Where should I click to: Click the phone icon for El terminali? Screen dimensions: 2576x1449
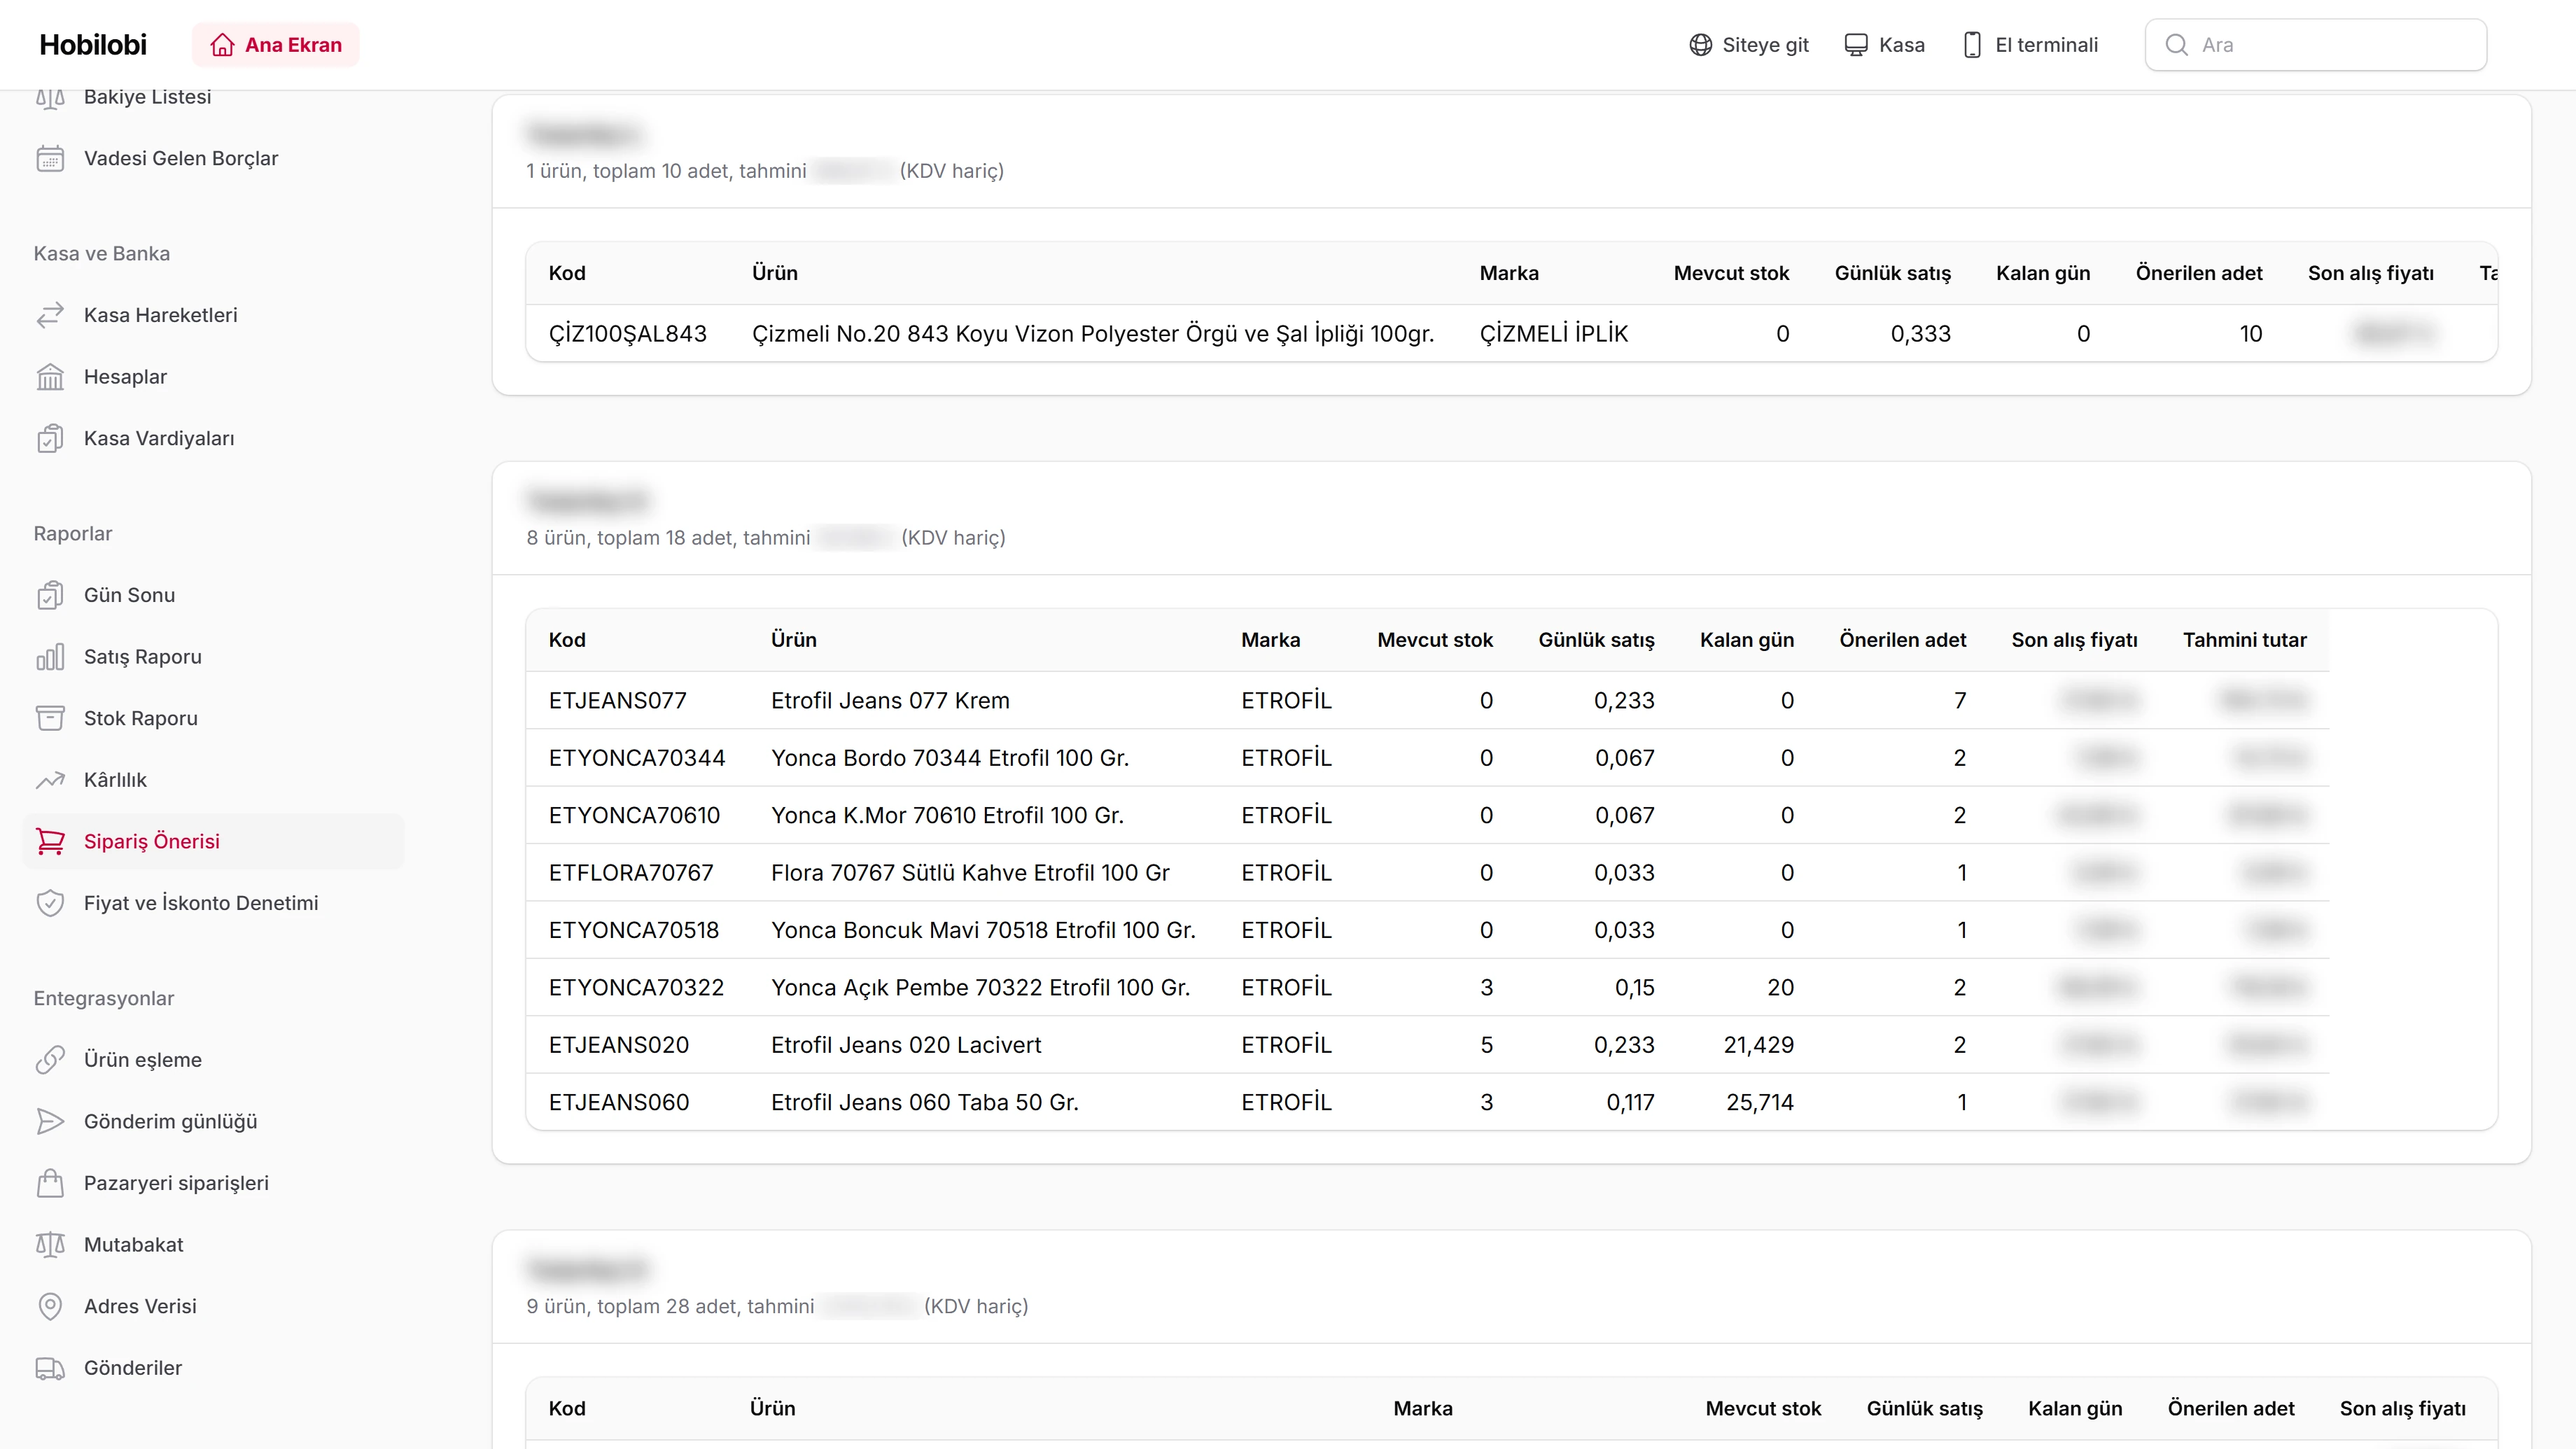tap(1972, 45)
